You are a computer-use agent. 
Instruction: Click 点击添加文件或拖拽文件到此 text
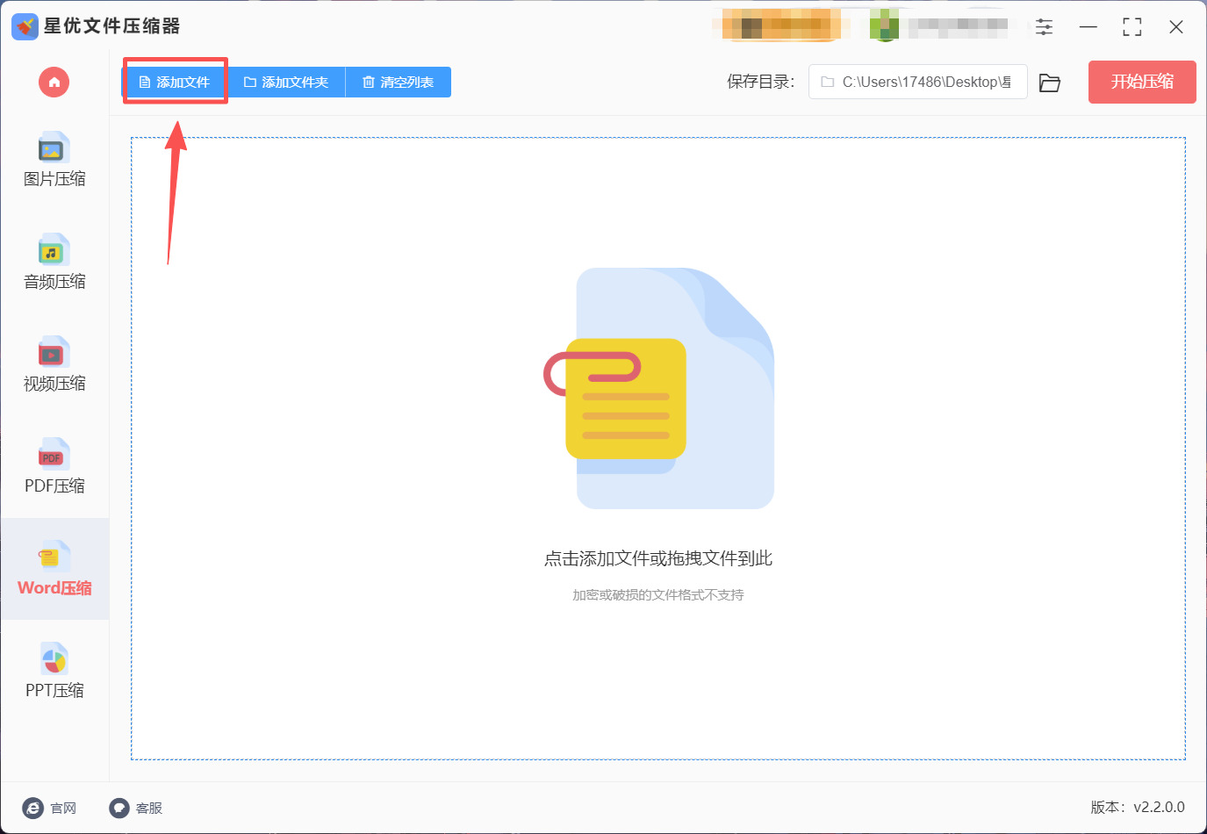[x=658, y=558]
